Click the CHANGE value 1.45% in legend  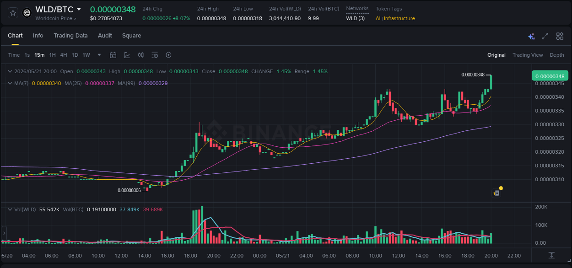(x=284, y=71)
